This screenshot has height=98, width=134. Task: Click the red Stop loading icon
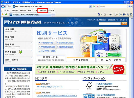click(x=97, y=7)
